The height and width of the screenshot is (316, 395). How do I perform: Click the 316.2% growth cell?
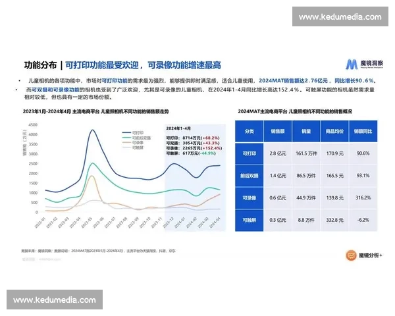(363, 197)
